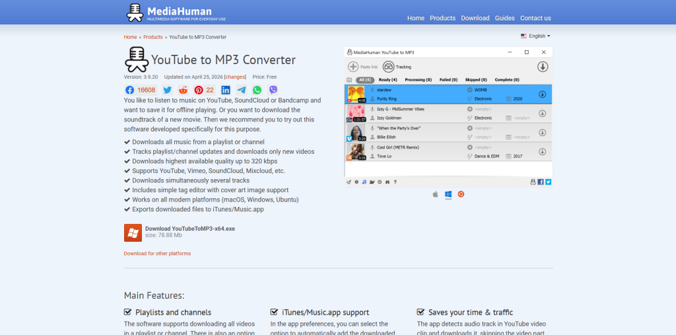Click the Start all downloads arrow in app toolbar
Screen dimensions: 676x335
(543, 67)
